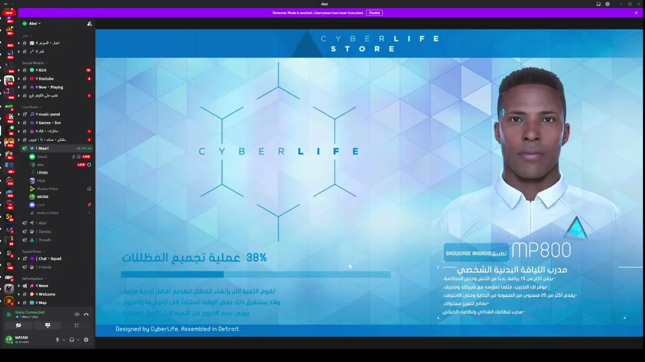Open the server icon with 969 badge
Viewport: 645px width, 362px height.
pos(9,118)
